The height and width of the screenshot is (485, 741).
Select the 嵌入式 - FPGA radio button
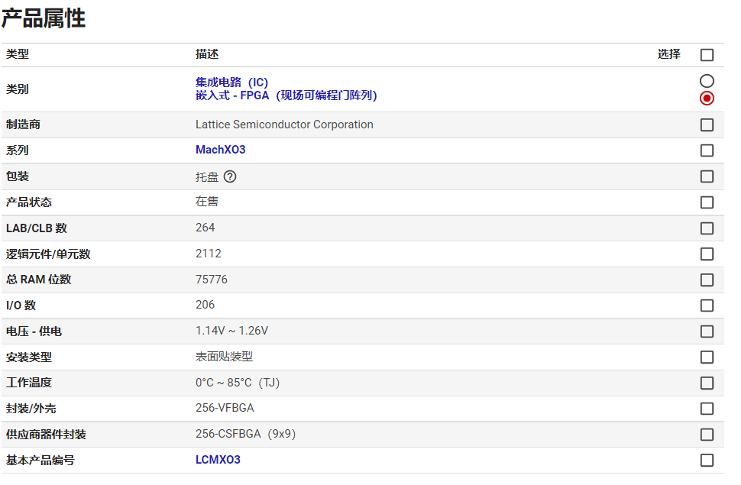click(707, 98)
